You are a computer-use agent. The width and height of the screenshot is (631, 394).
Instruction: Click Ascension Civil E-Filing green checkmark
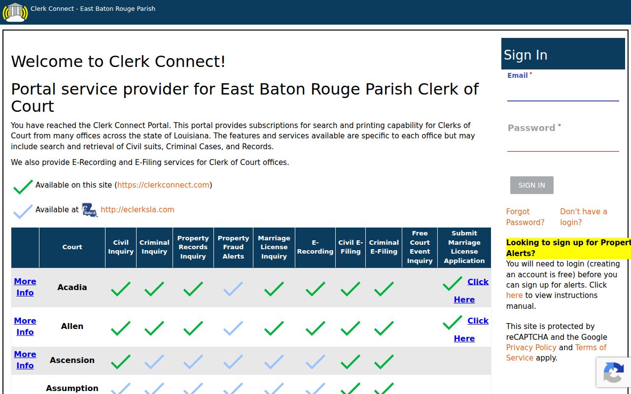(x=351, y=362)
